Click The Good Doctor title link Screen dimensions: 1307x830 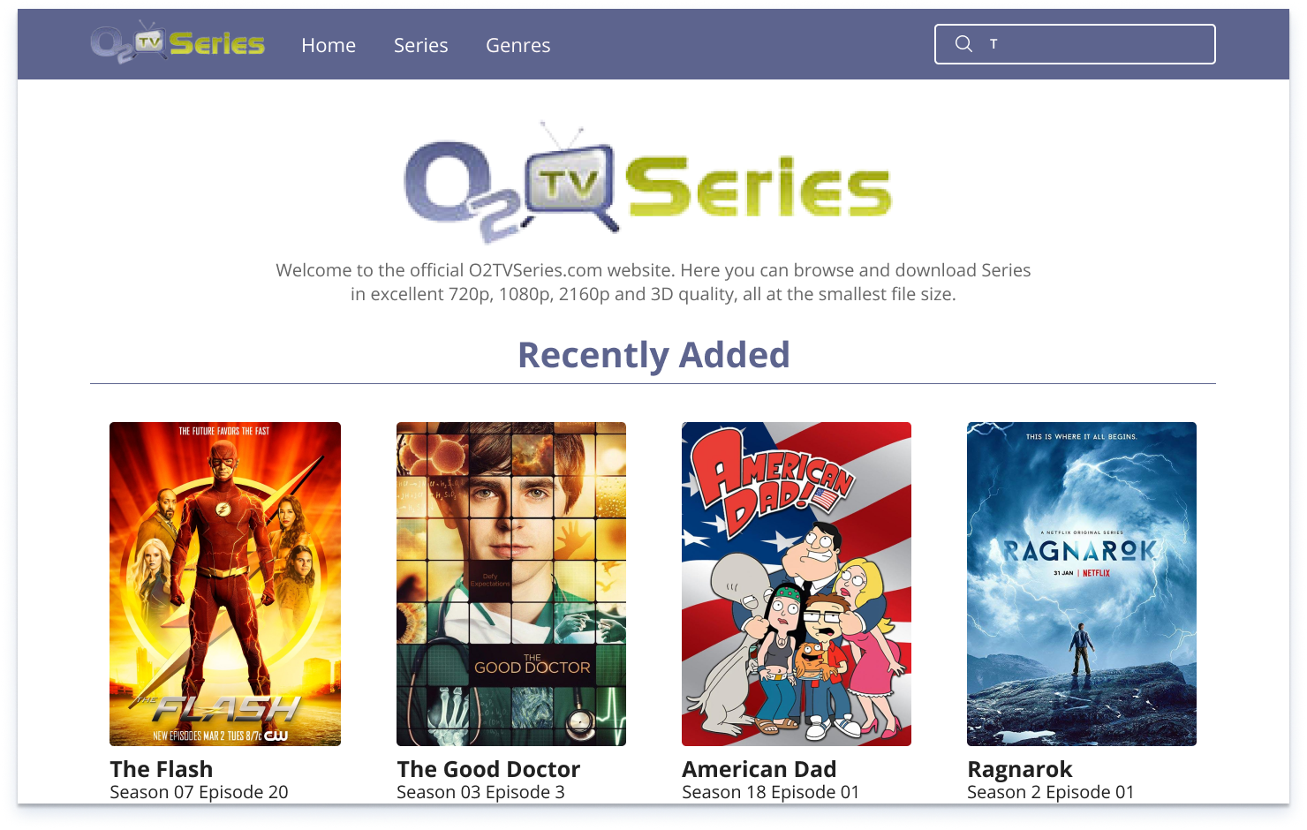488,769
